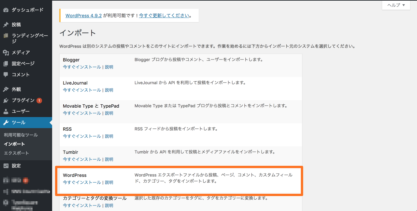417x211 pixels.
Task: Click the wrench icon beside ツール
Action: (x=6, y=122)
